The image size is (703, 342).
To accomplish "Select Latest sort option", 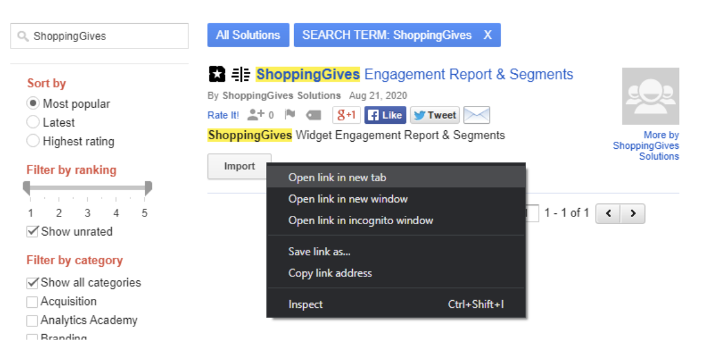I will (x=33, y=122).
